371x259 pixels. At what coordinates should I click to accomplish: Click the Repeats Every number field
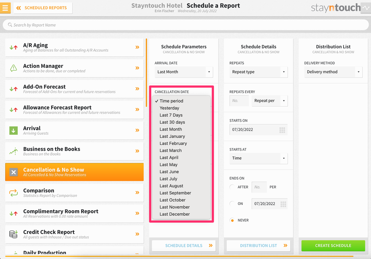[x=239, y=101]
